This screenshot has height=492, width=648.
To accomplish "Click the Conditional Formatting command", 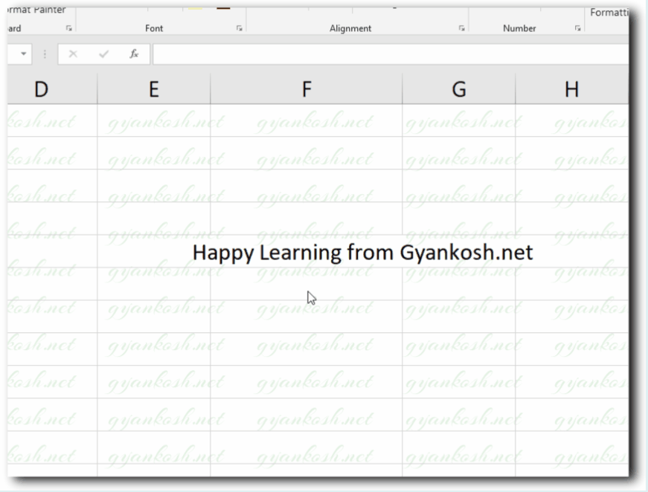I will [x=610, y=12].
